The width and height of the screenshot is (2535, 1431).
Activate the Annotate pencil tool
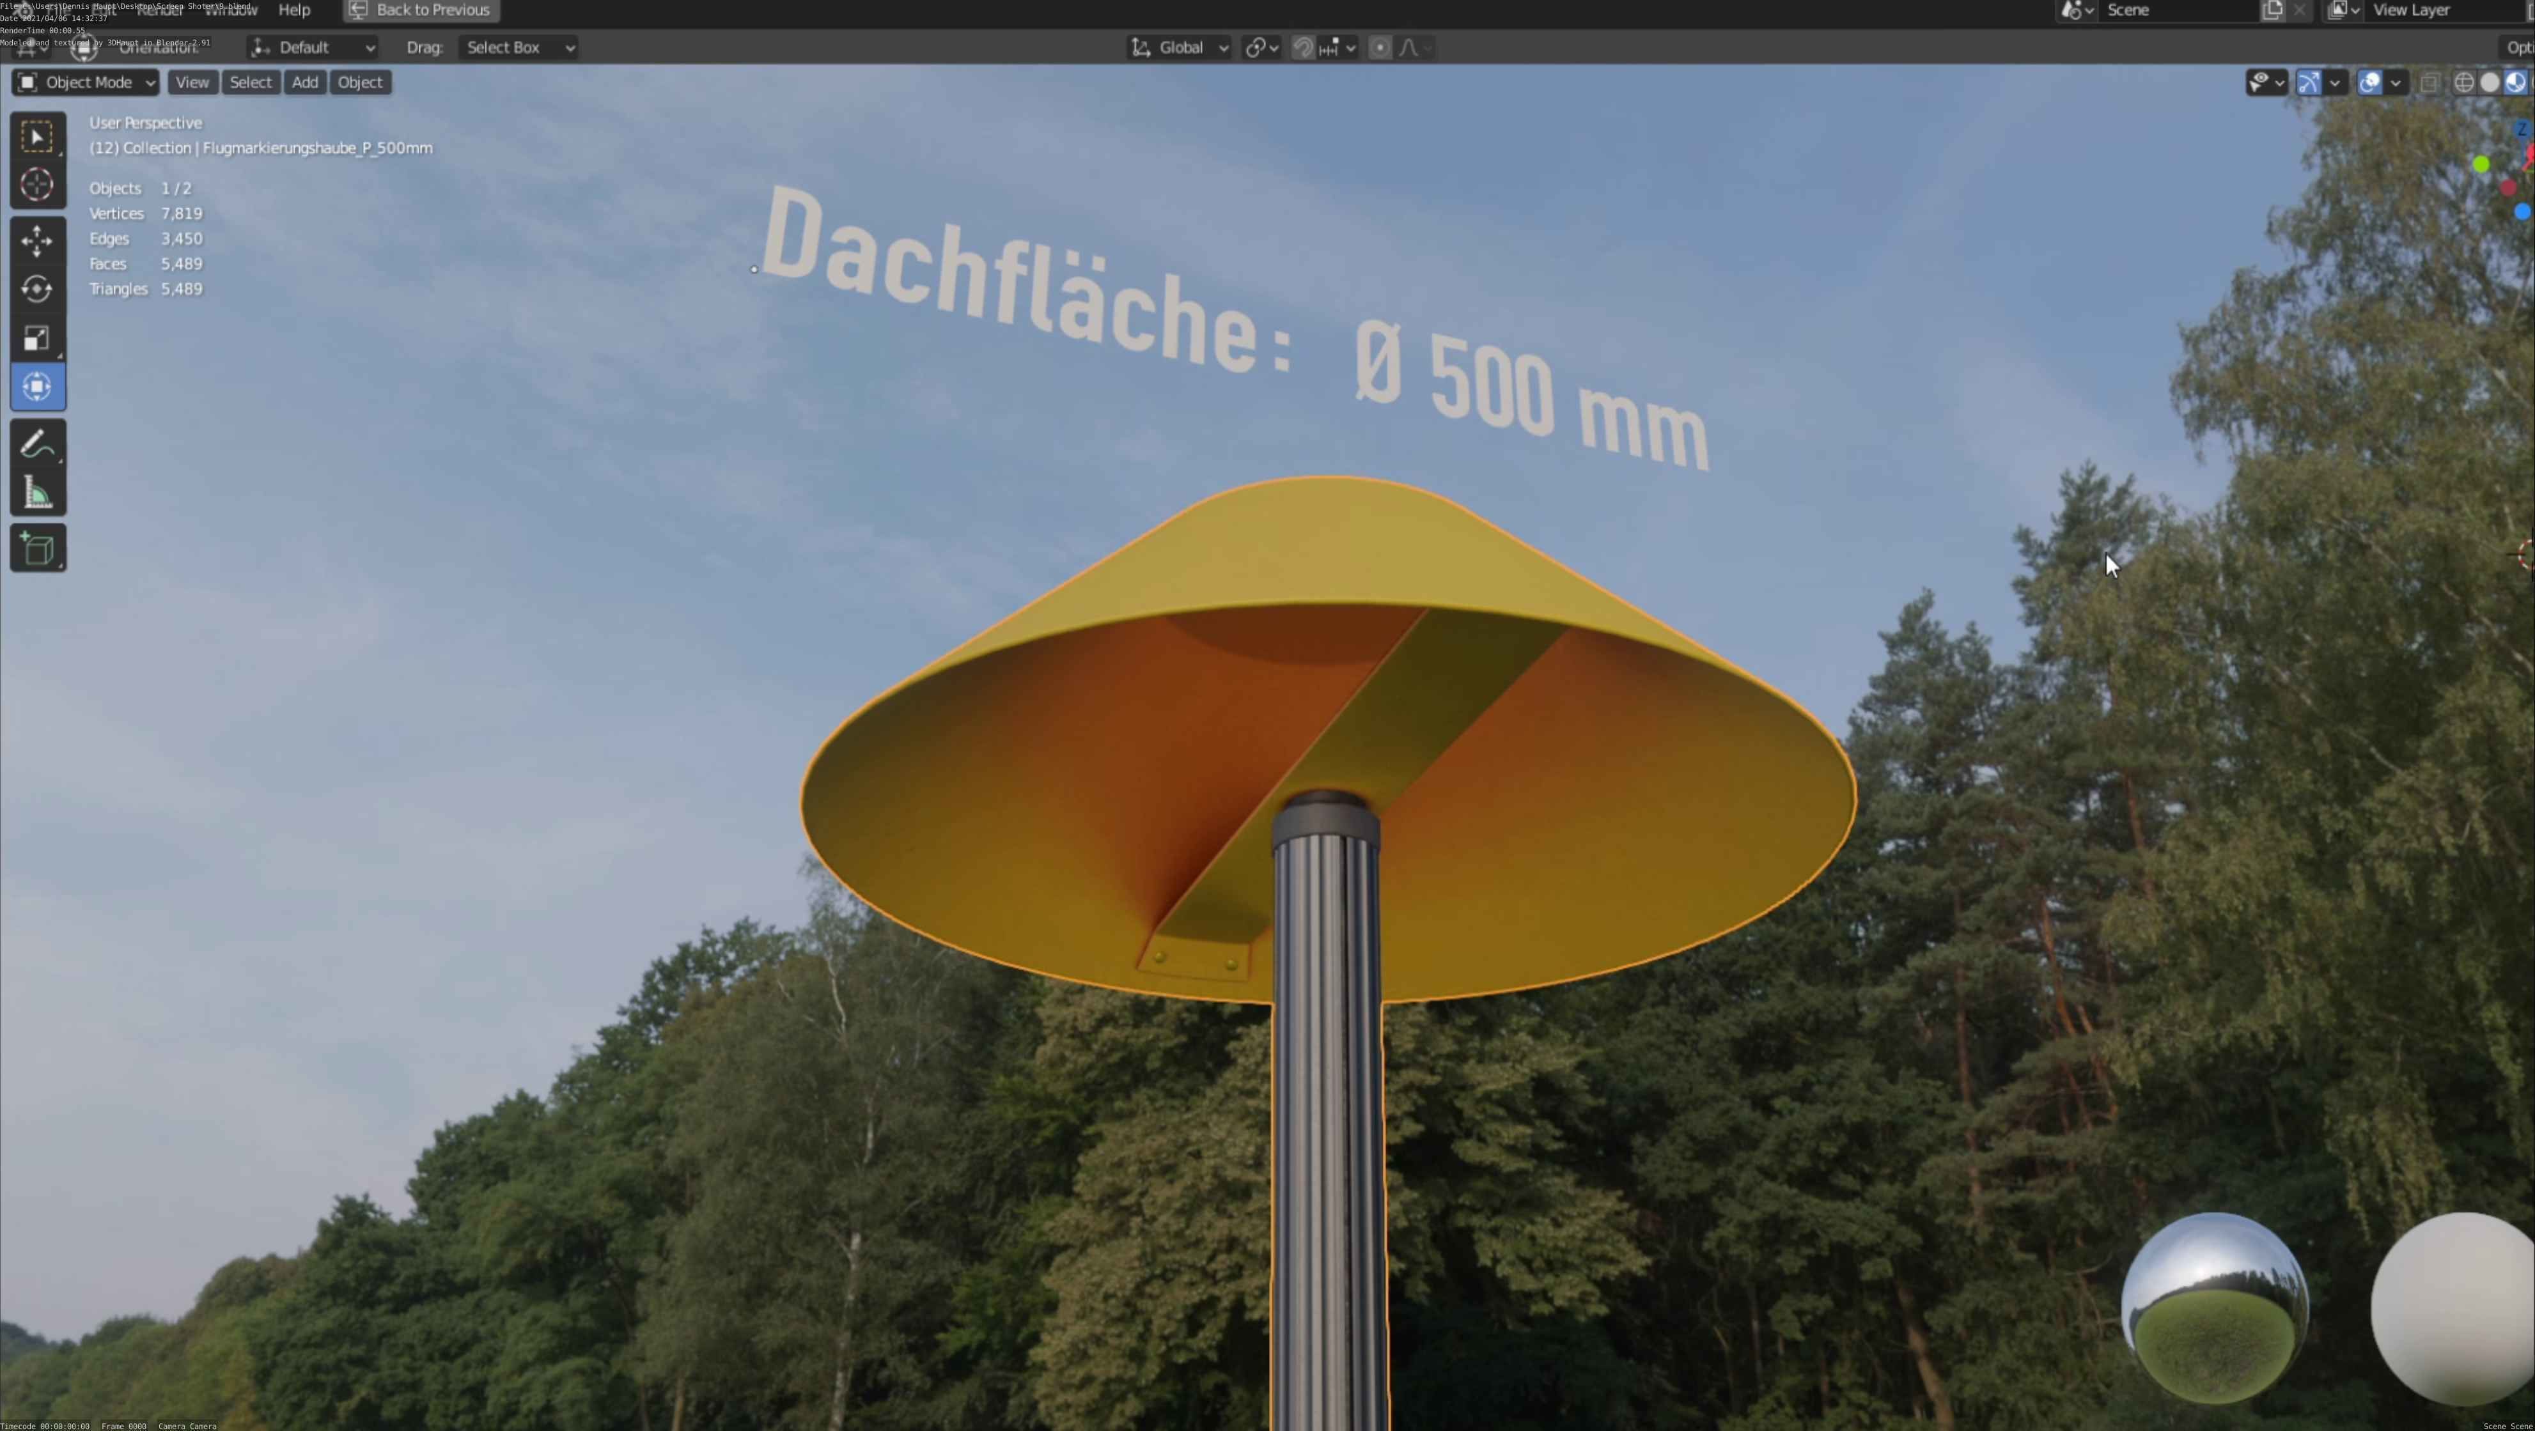point(37,445)
